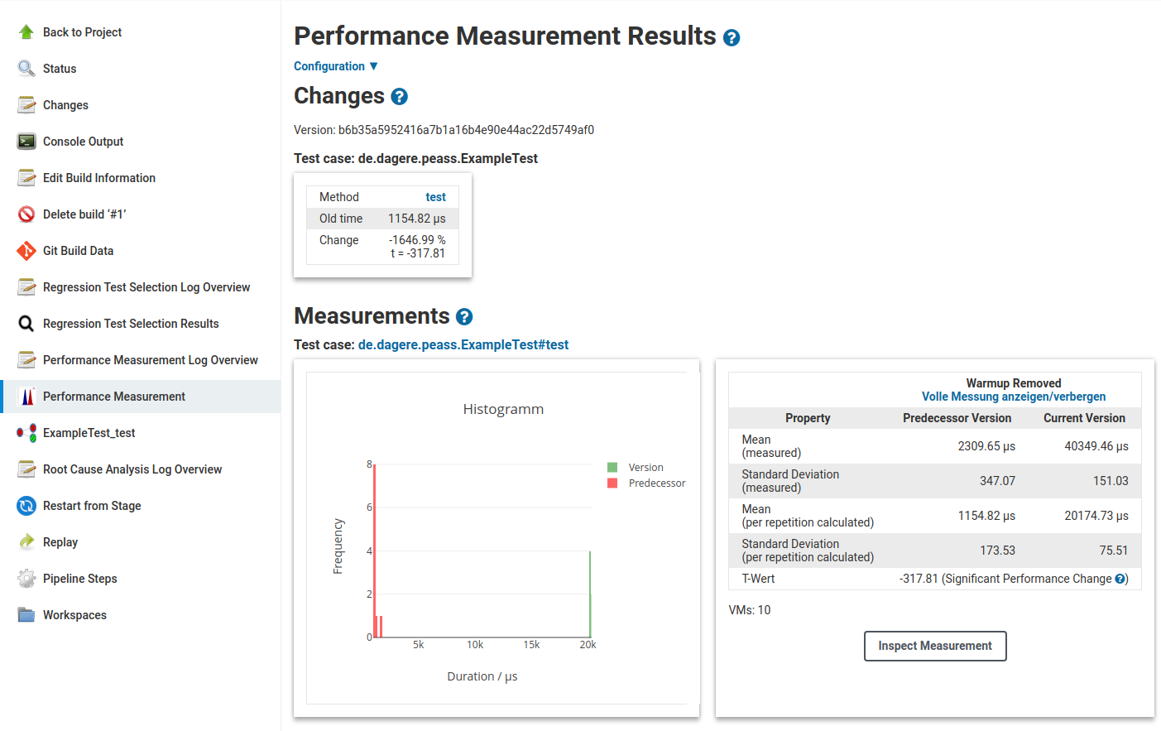Click the Predecessor Version column header
1161x731 pixels.
point(957,418)
